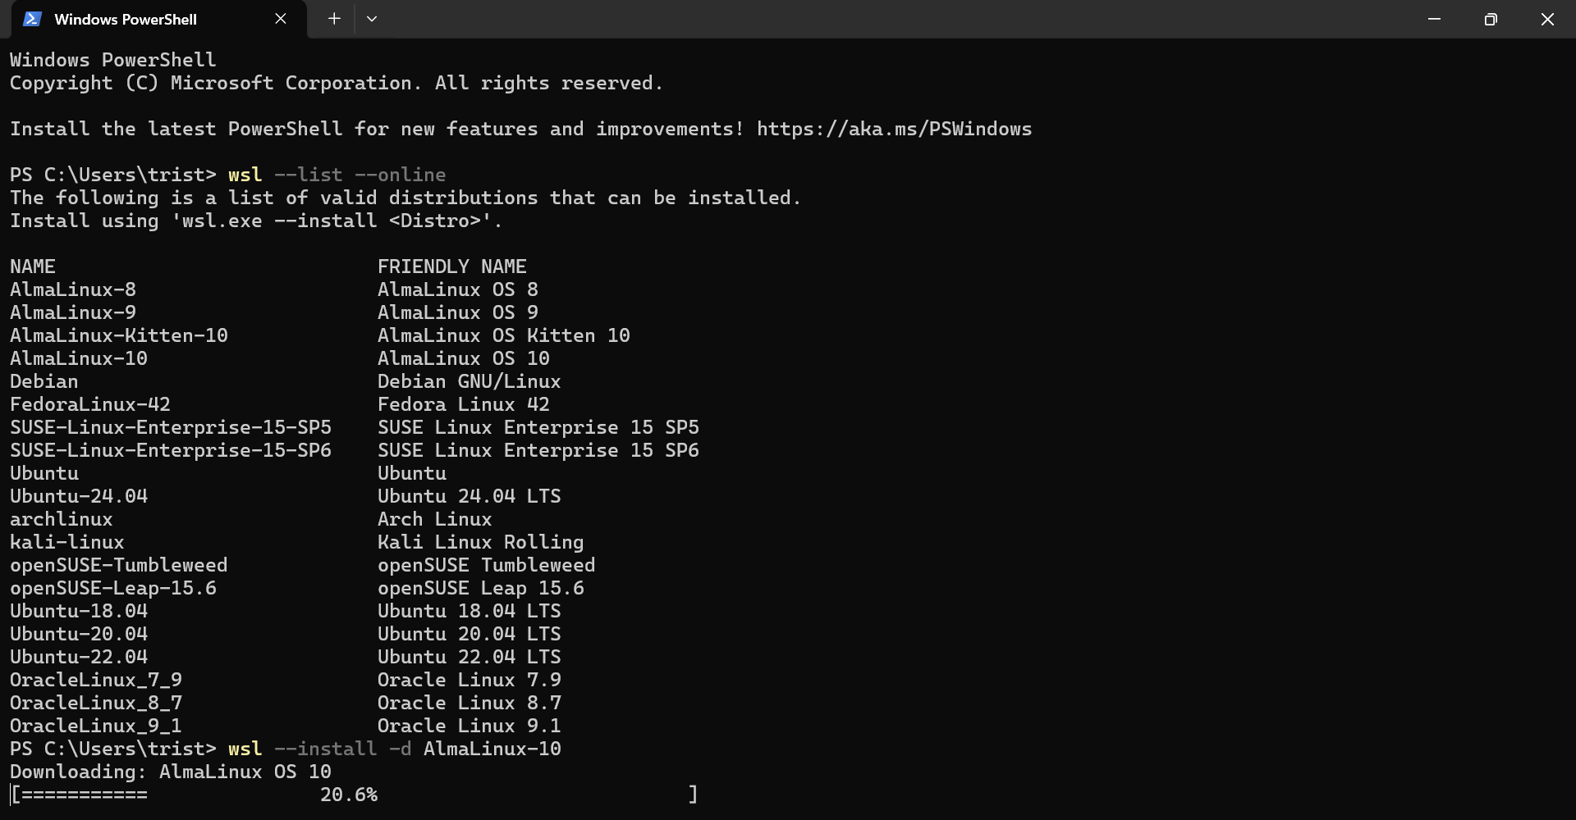Close the terminal window
The image size is (1576, 820).
1547,19
